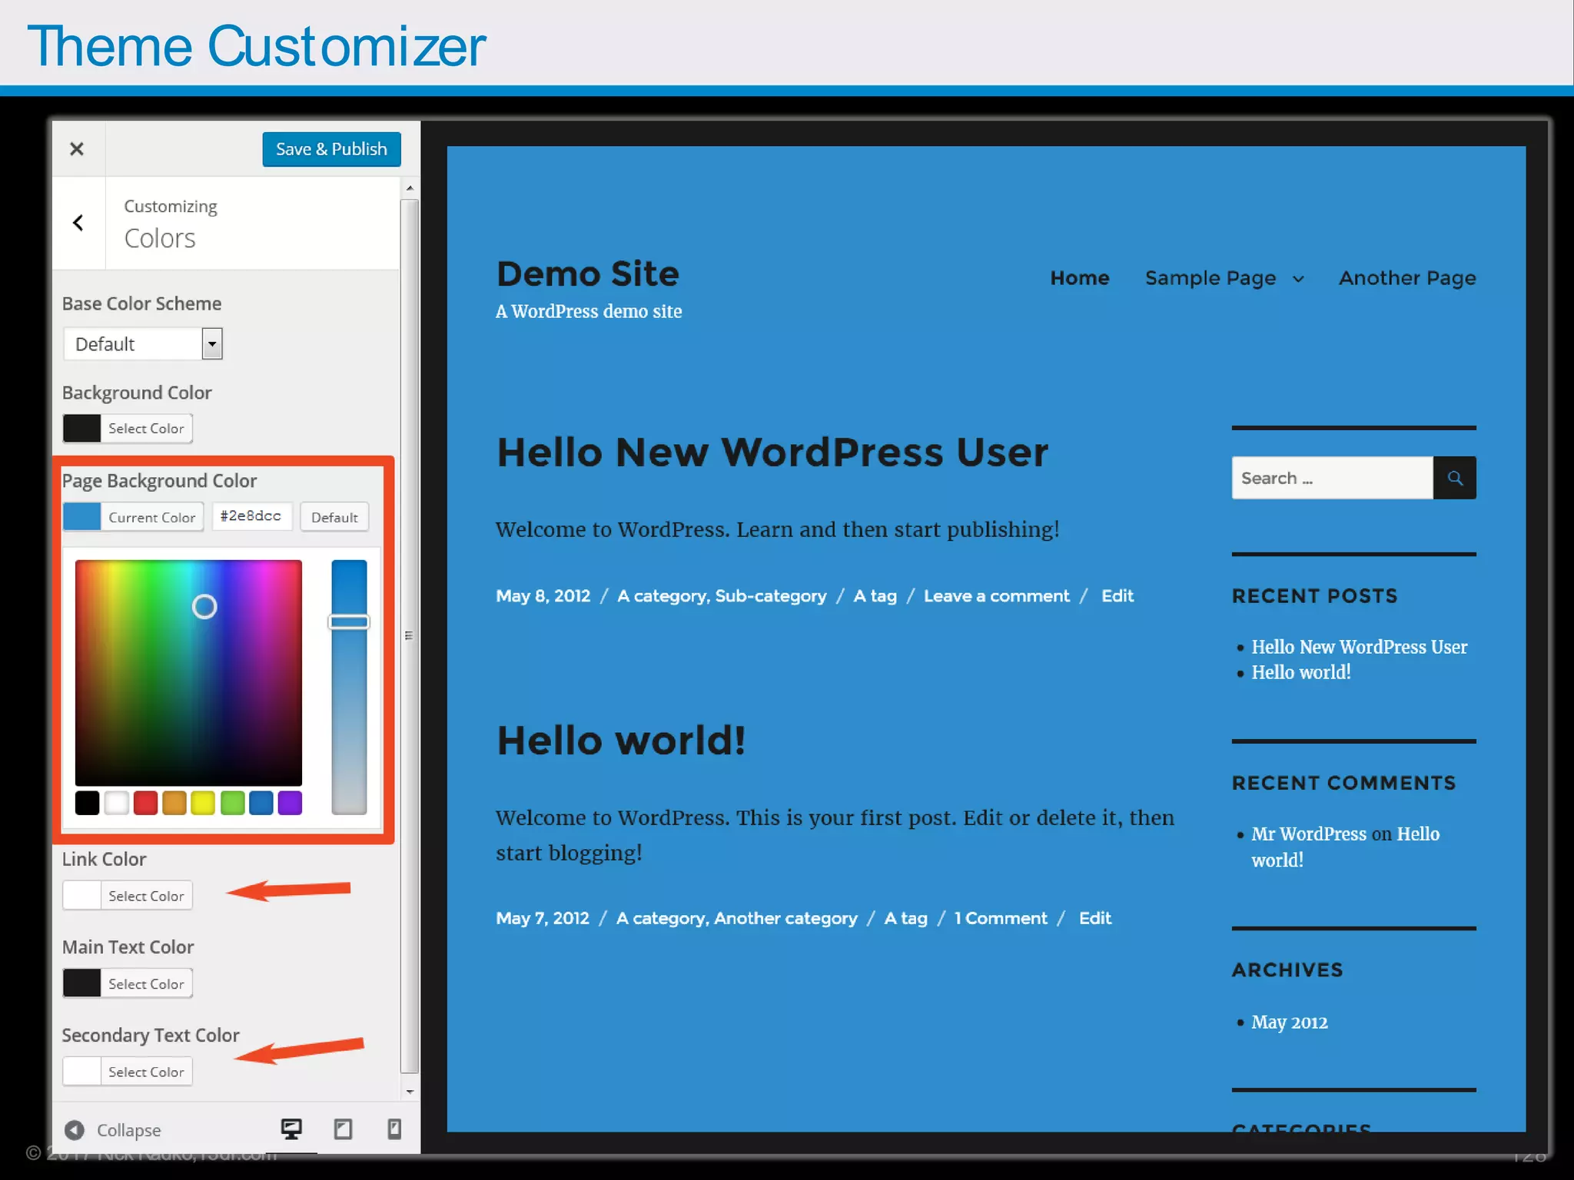Adjust the vertical saturation slider handle
The width and height of the screenshot is (1574, 1180).
point(349,621)
